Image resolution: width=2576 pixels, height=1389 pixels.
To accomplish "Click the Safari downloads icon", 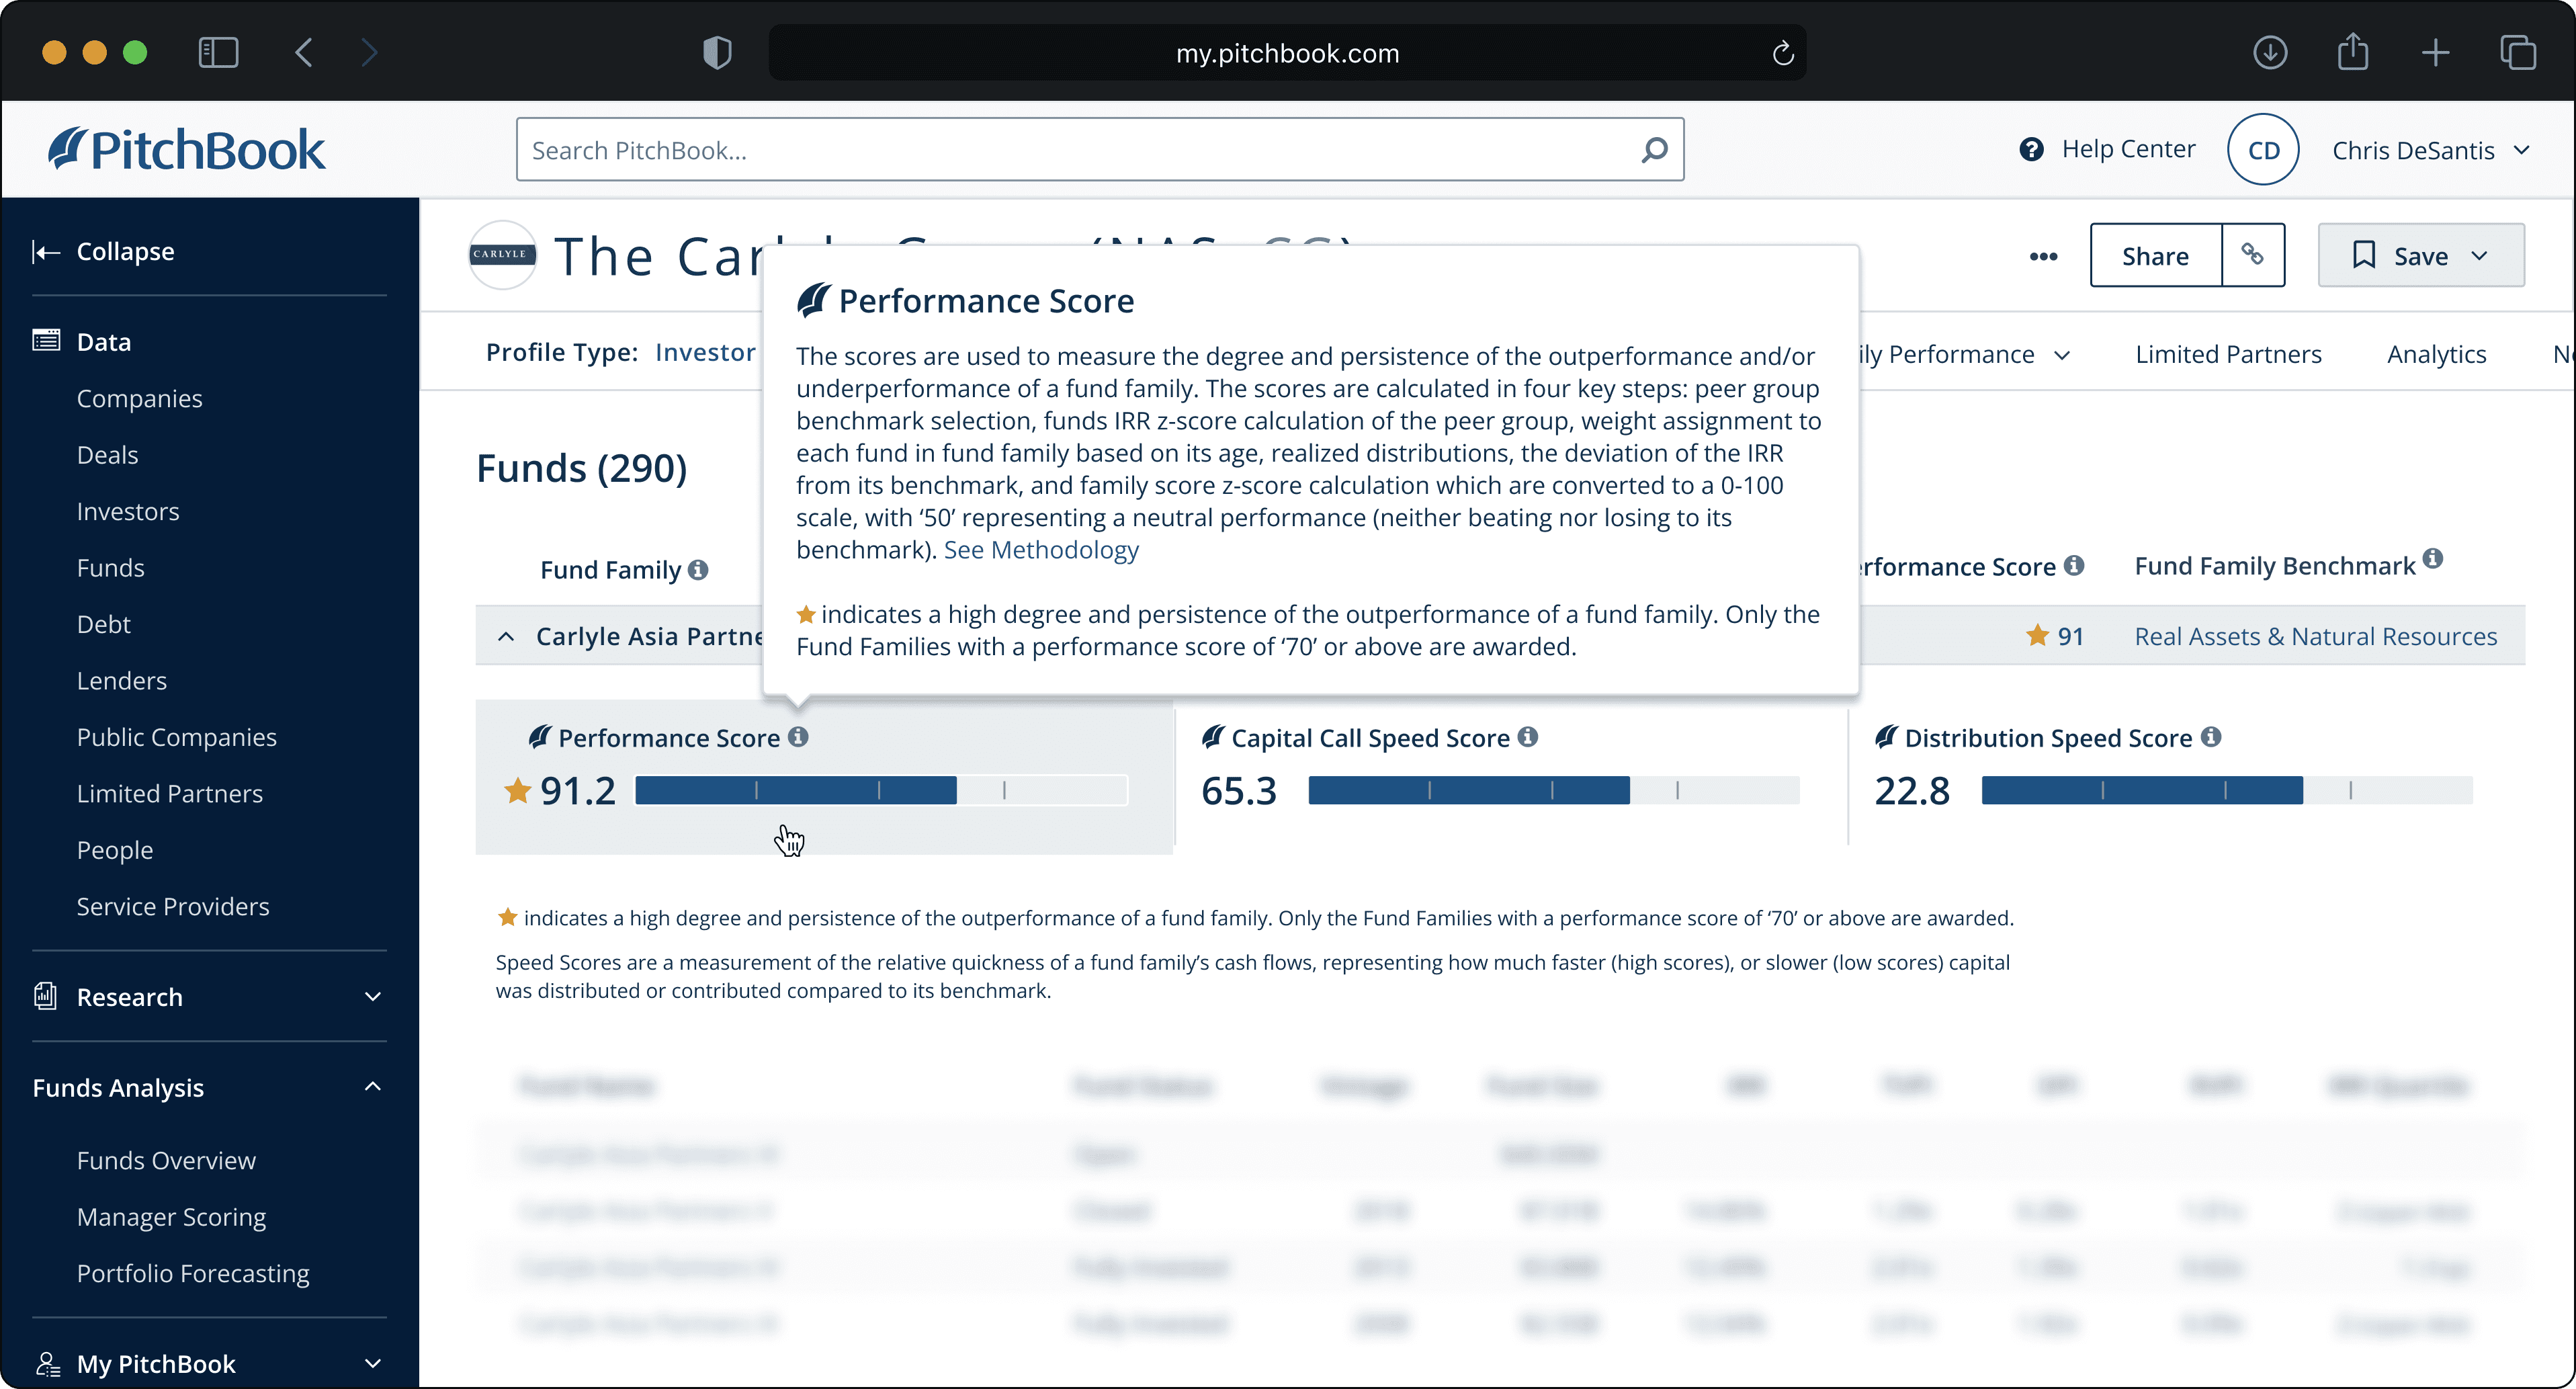I will click(2270, 52).
